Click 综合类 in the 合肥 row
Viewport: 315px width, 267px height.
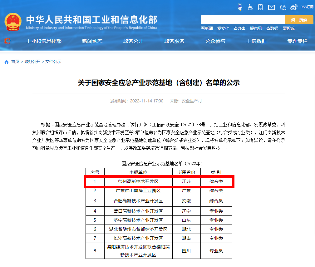[216, 201]
